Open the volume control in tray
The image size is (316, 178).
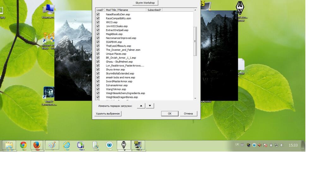pyautogui.click(x=282, y=145)
